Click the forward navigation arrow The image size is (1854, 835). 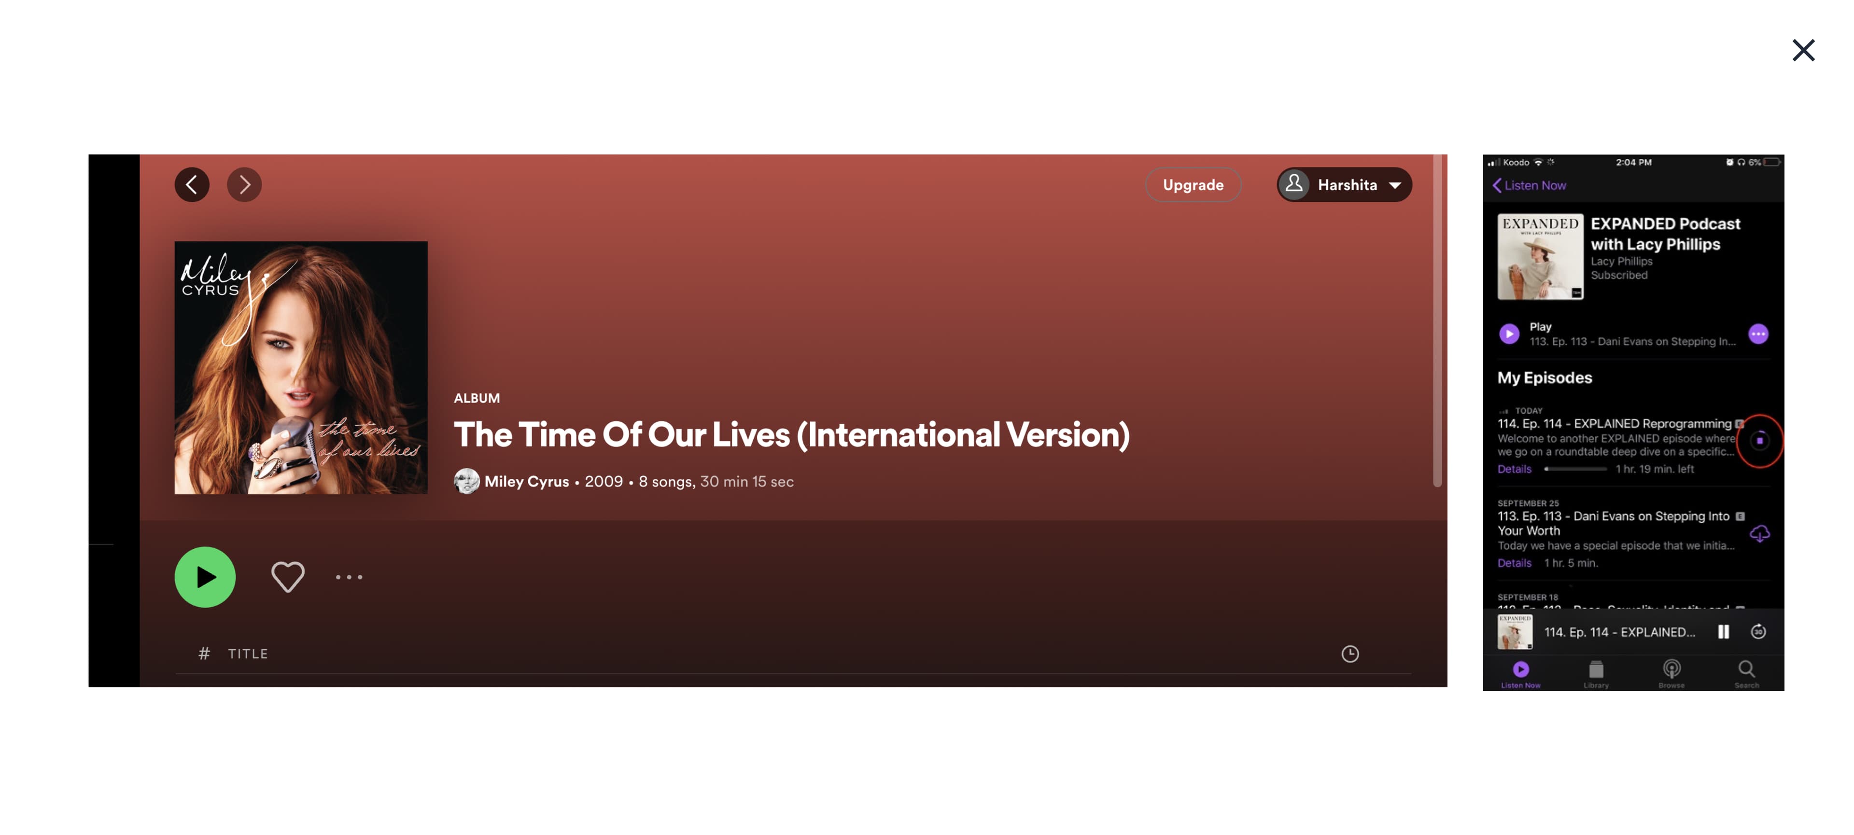(245, 183)
